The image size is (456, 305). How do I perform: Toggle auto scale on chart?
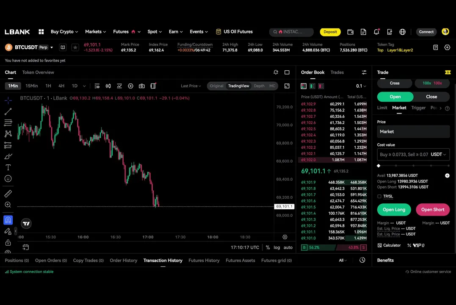click(288, 247)
